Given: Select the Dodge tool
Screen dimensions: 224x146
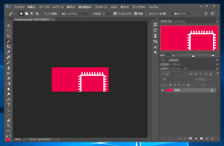Looking at the screenshot, I should (x=8, y=94).
